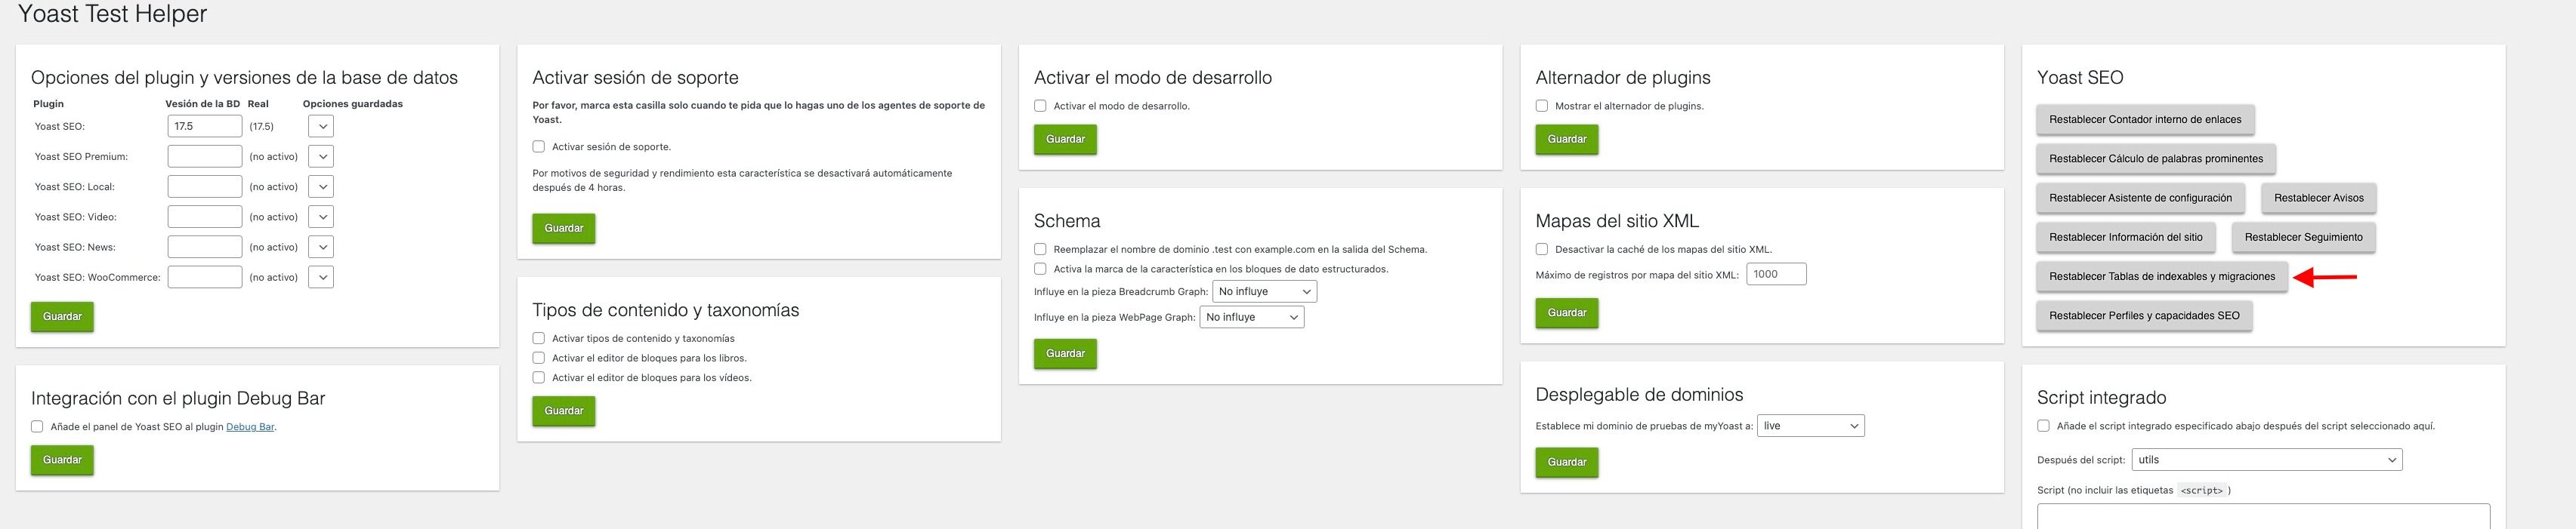Check 'Activa la marca de la característica' in Schema

1040,269
